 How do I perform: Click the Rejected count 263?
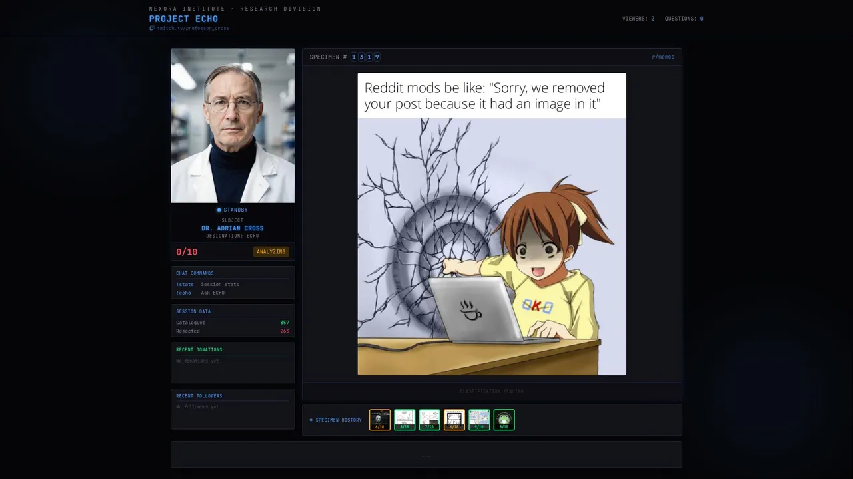click(x=285, y=331)
